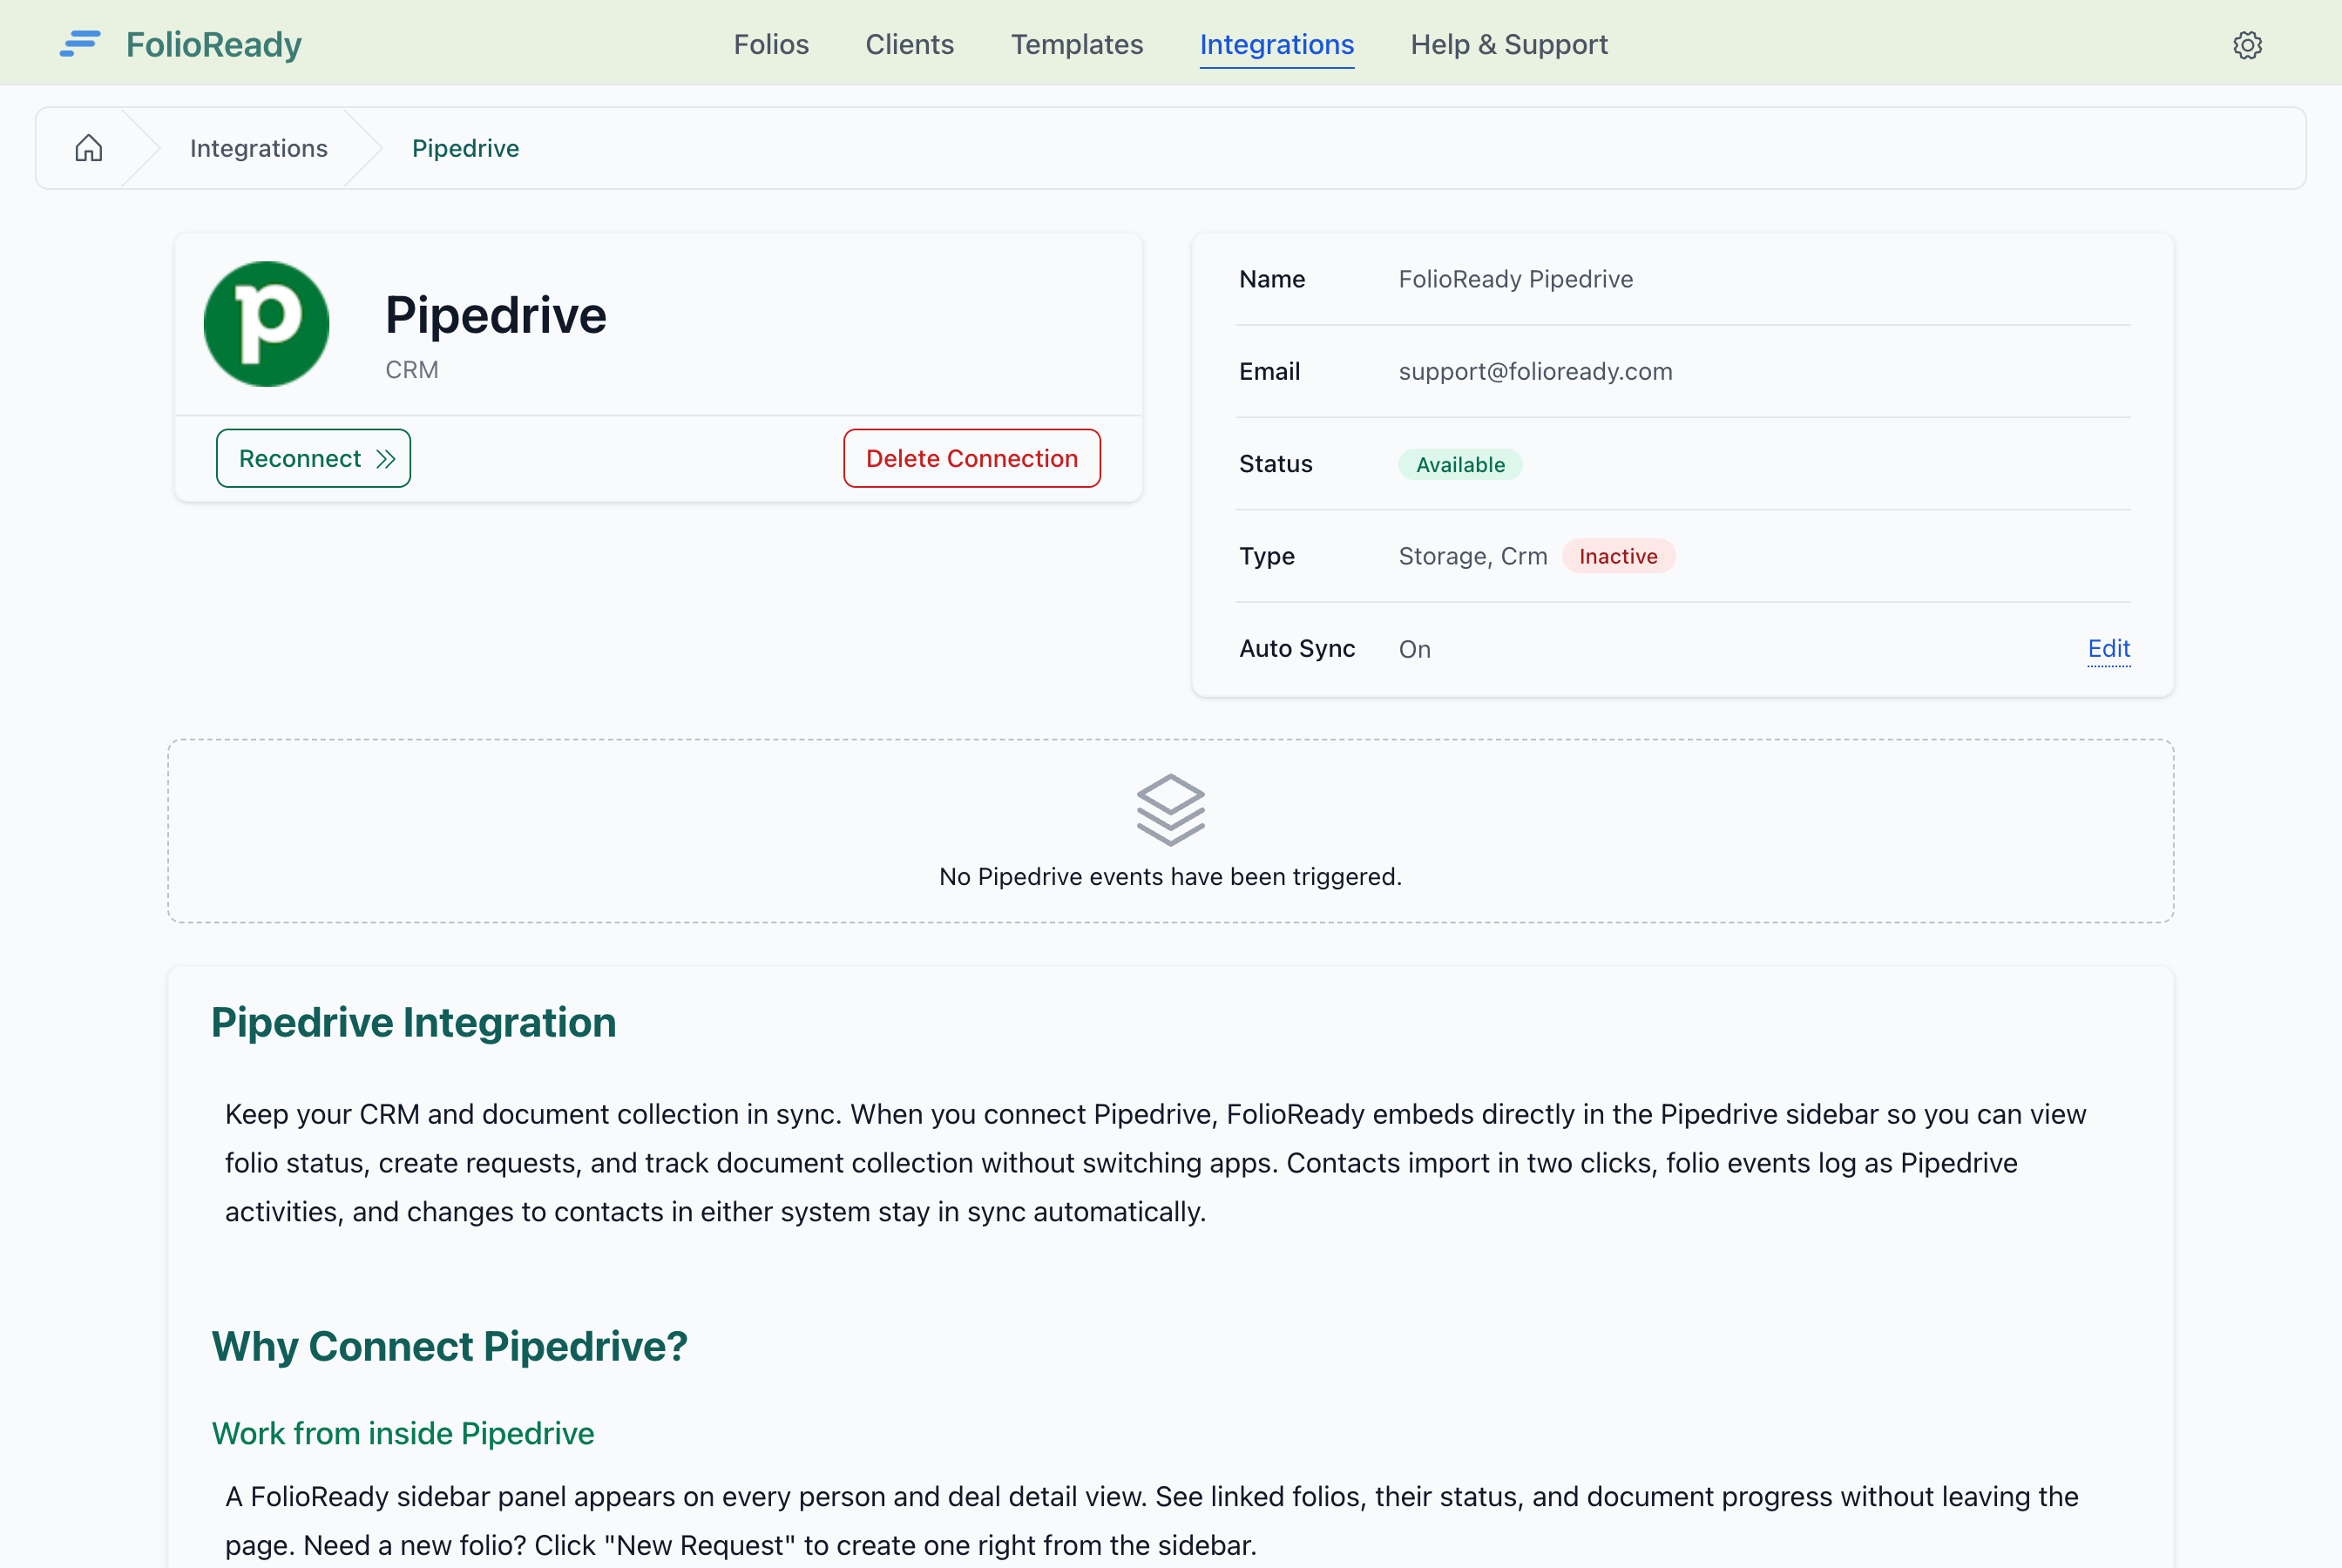Click 'No Pipedrive events have been triggered' message
The width and height of the screenshot is (2342, 1568).
pyautogui.click(x=1170, y=876)
